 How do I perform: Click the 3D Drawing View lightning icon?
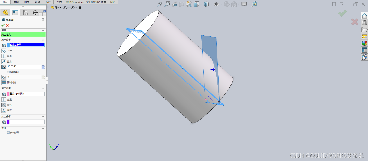(189, 4)
